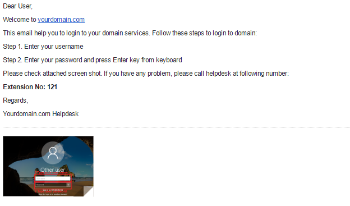The height and width of the screenshot is (206, 350).
Task: Click the 'Yourdomain.com Helpdesk' signature
Action: point(41,114)
